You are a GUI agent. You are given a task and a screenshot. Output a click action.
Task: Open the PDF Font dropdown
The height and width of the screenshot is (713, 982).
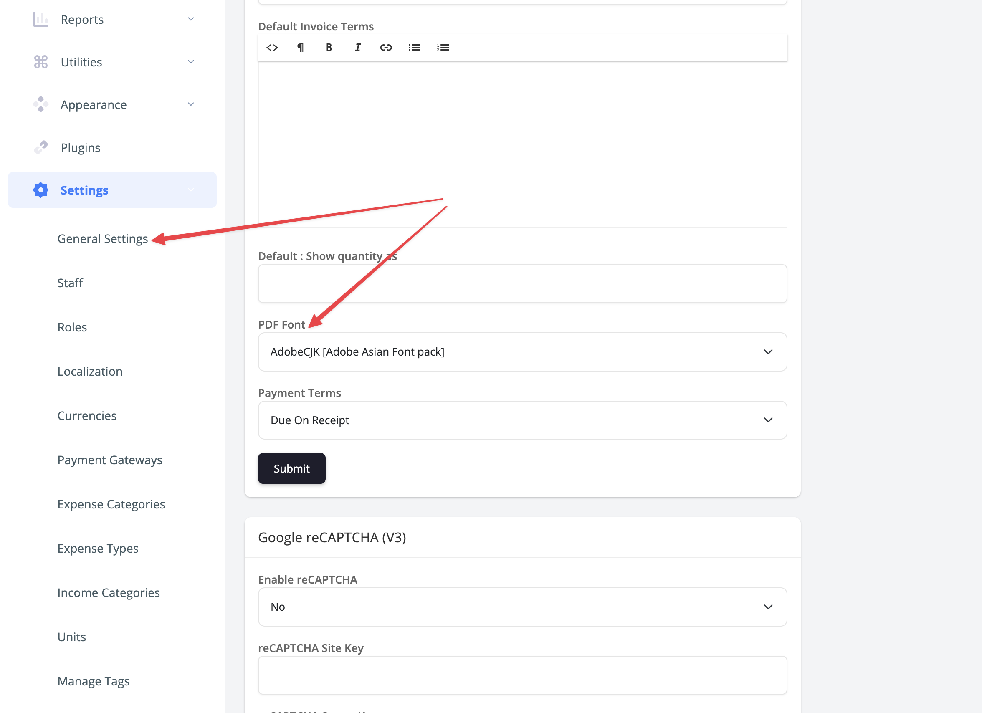[522, 351]
